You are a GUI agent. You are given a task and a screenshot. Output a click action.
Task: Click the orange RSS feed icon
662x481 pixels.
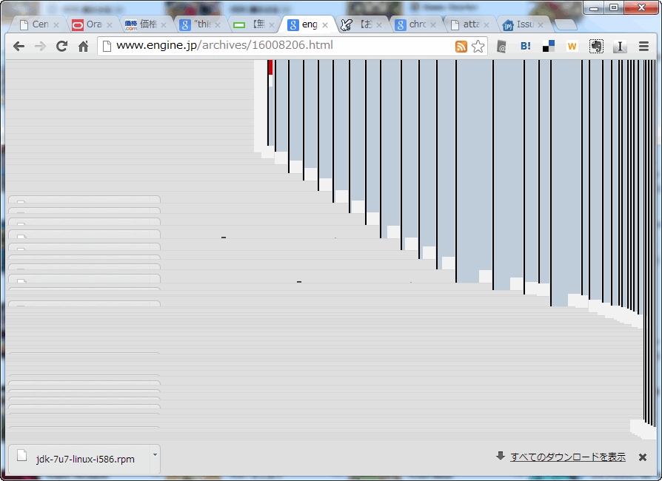click(x=461, y=47)
